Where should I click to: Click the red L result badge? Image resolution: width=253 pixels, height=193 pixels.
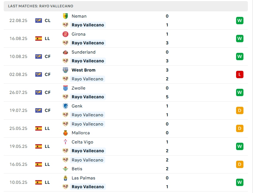240,74
